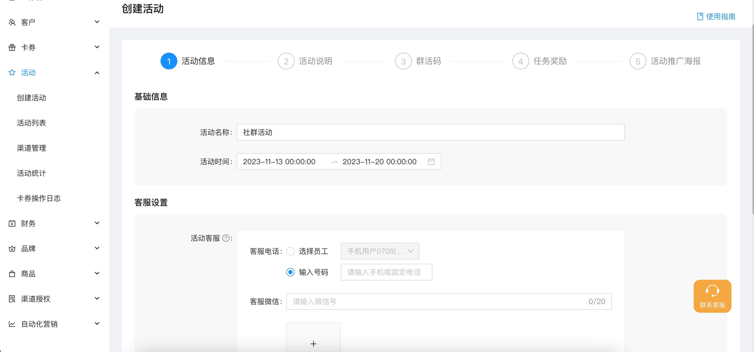Click the 品牌 crown icon in sidebar

[x=12, y=249]
